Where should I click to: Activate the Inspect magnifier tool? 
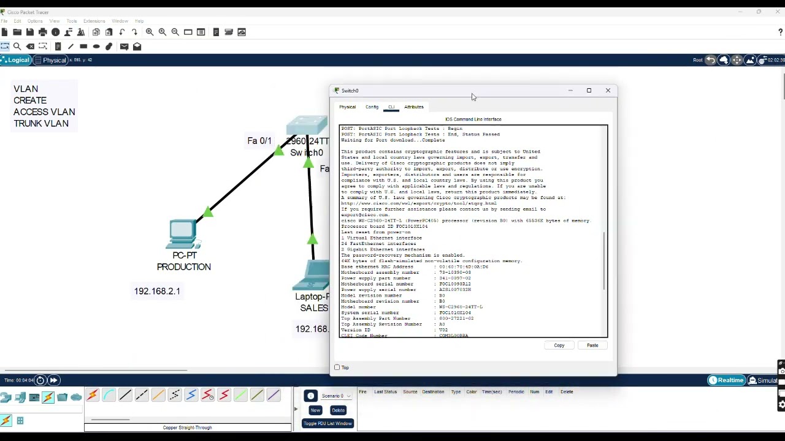[x=17, y=46]
